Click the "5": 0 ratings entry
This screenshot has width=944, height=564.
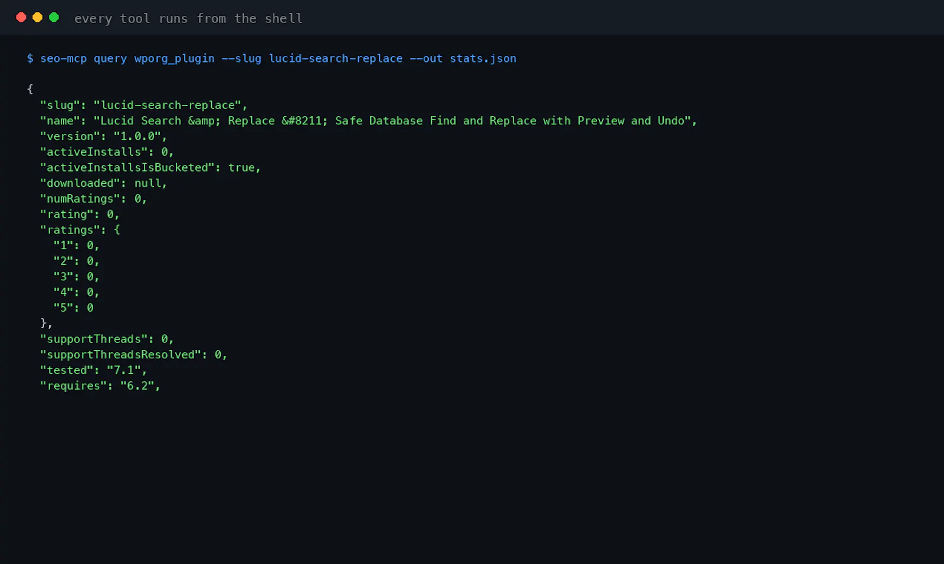(73, 308)
